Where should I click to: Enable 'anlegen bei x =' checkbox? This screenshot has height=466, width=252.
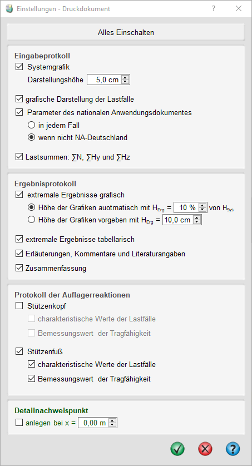(19, 422)
